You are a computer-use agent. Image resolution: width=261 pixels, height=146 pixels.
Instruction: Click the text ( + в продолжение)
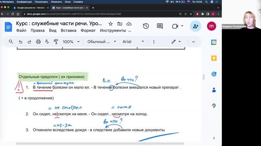click(36, 98)
